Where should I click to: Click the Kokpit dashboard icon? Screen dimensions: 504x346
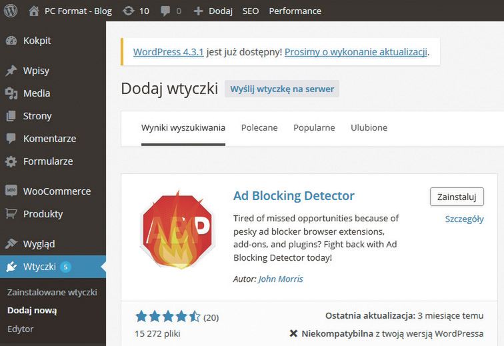11,41
